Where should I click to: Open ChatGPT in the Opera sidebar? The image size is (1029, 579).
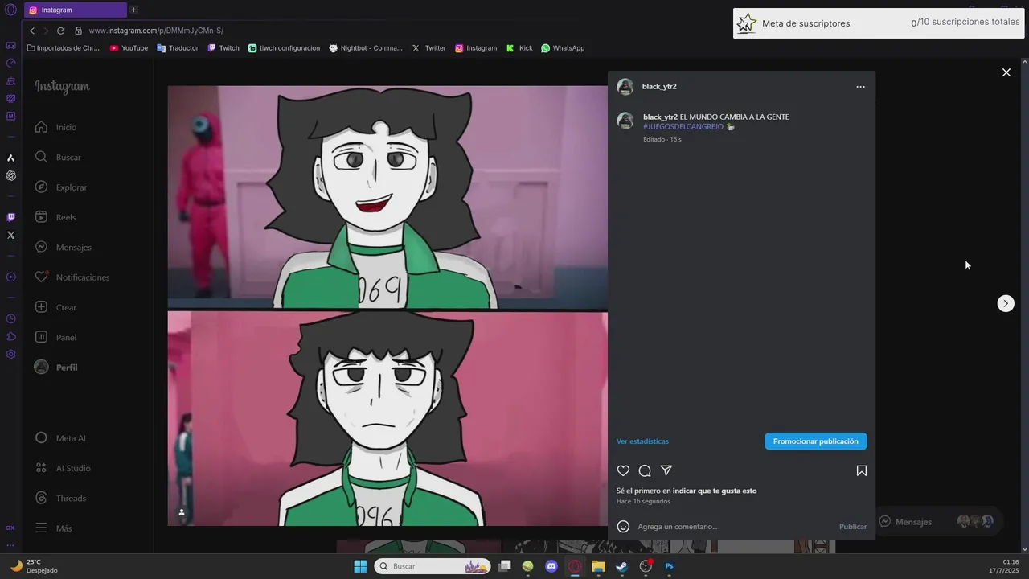pos(10,175)
